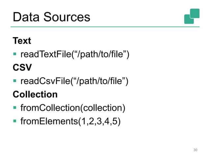Click the green overlapping squares logo
Viewport: 210px width, 157px height.
(x=192, y=16)
